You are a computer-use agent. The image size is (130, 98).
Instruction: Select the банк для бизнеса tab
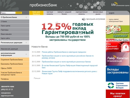click(36, 13)
